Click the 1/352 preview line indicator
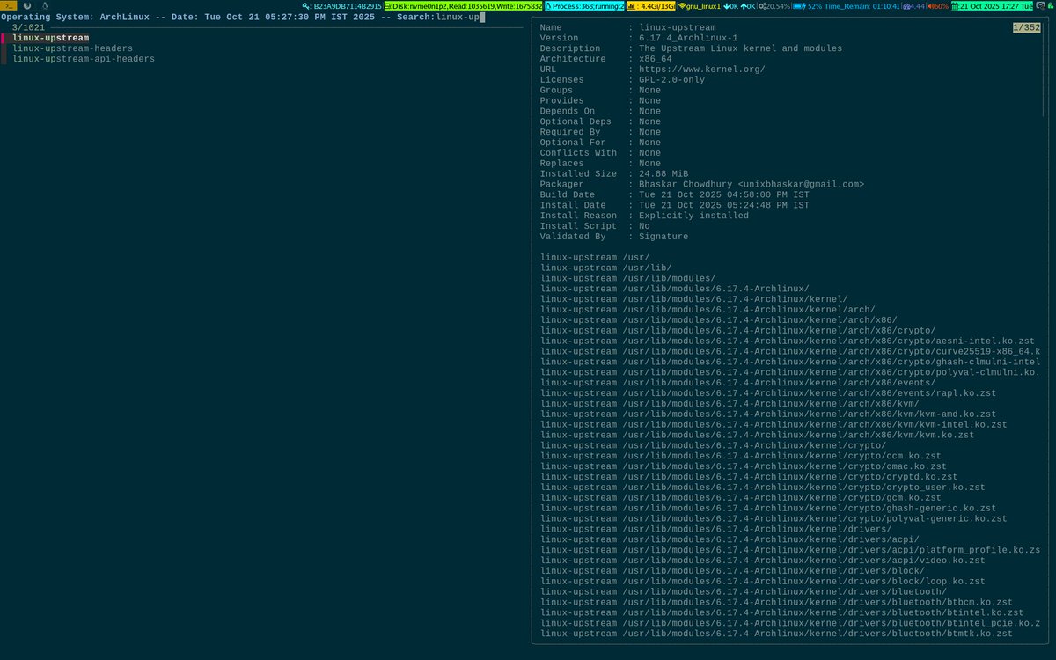 1026,27
